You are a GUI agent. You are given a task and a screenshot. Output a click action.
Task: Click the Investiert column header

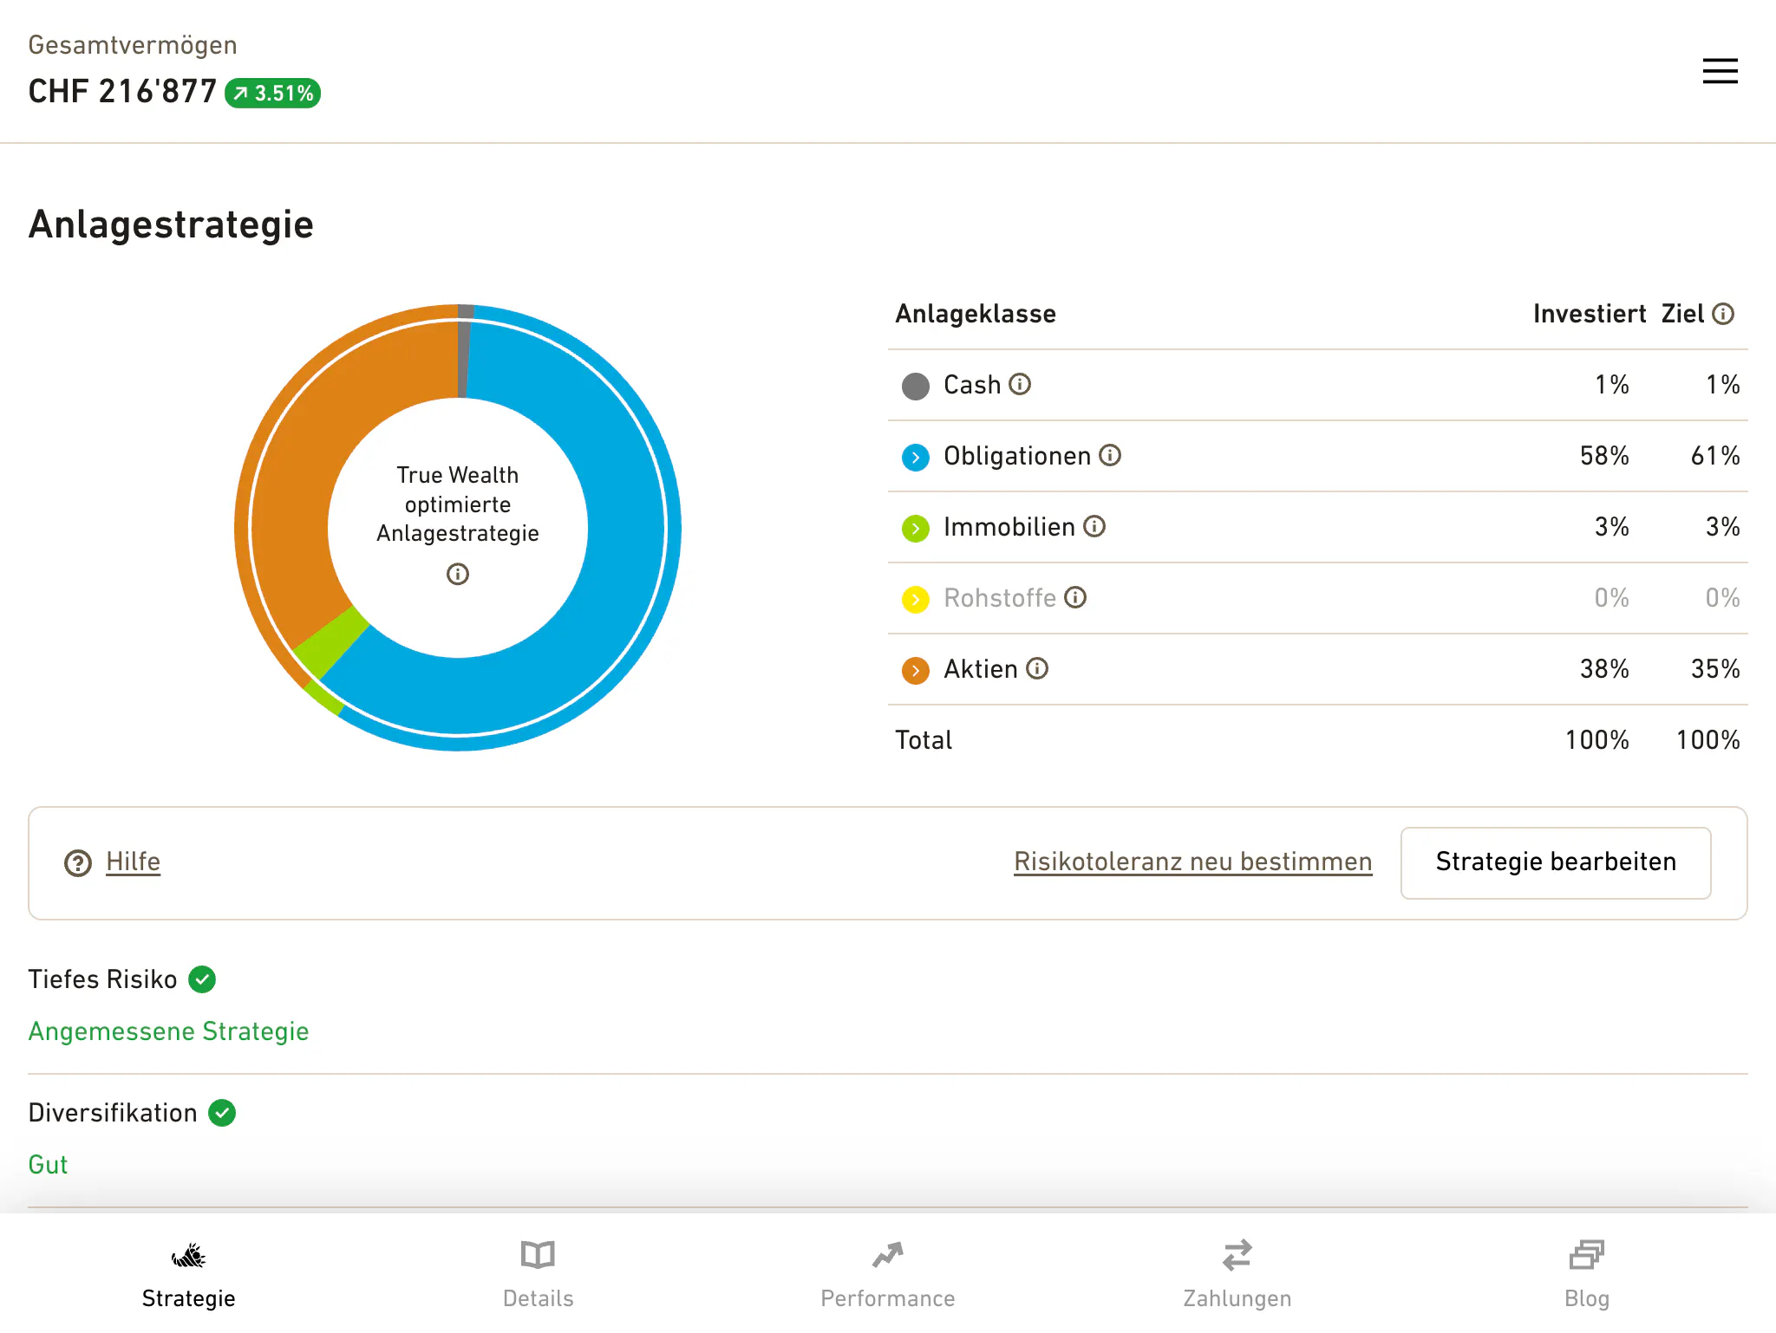tap(1590, 314)
